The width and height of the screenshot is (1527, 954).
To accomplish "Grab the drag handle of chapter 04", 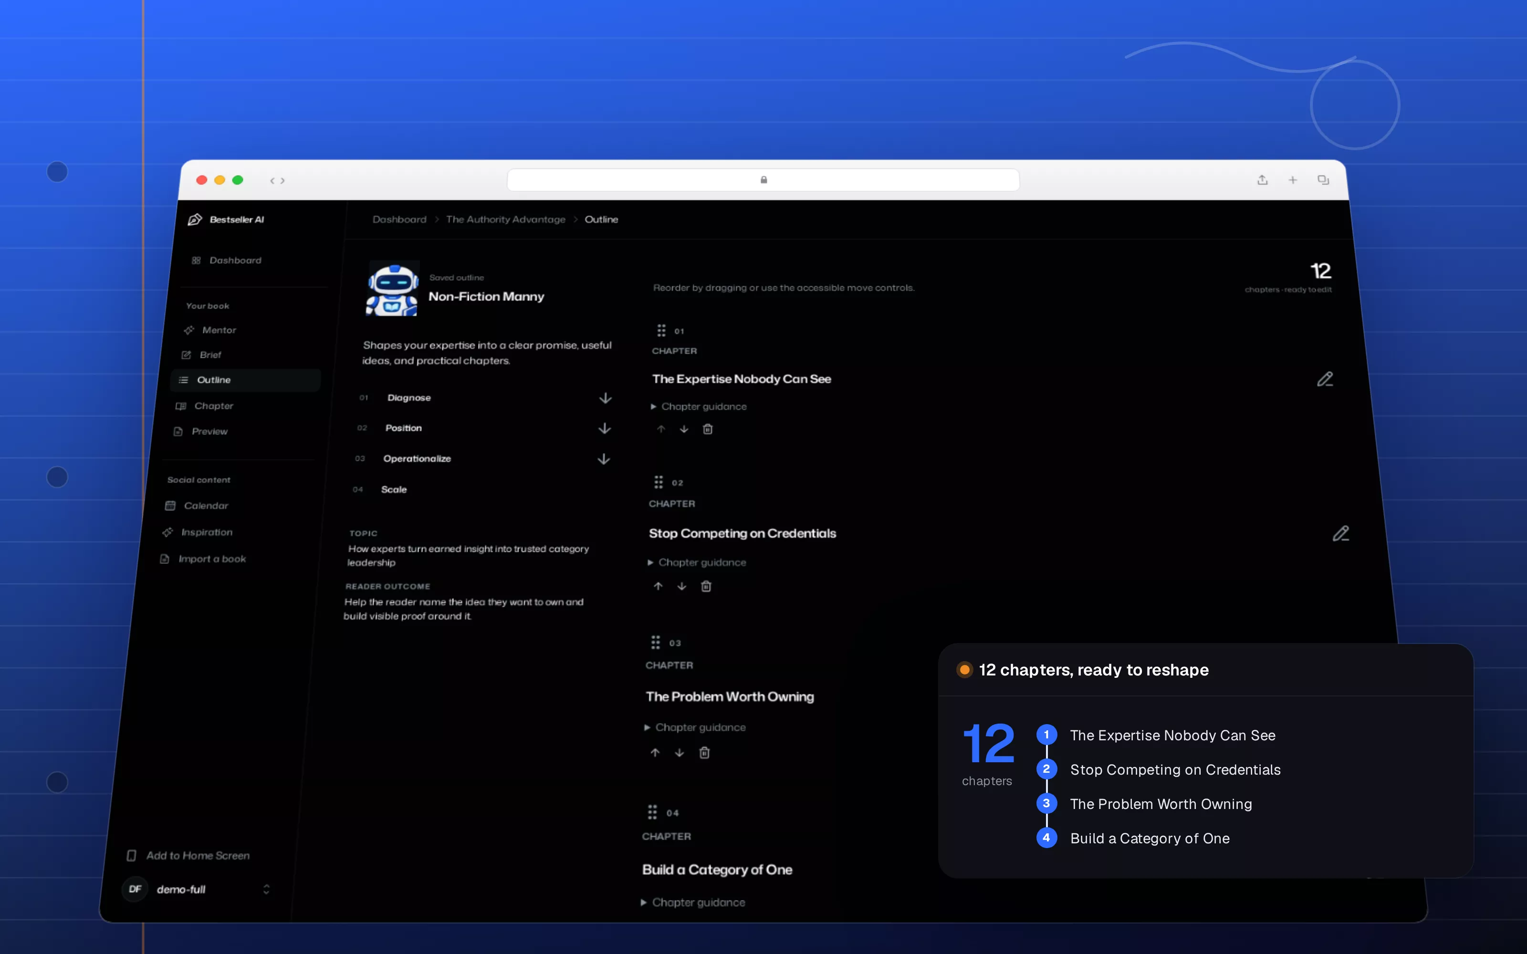I will (x=652, y=812).
